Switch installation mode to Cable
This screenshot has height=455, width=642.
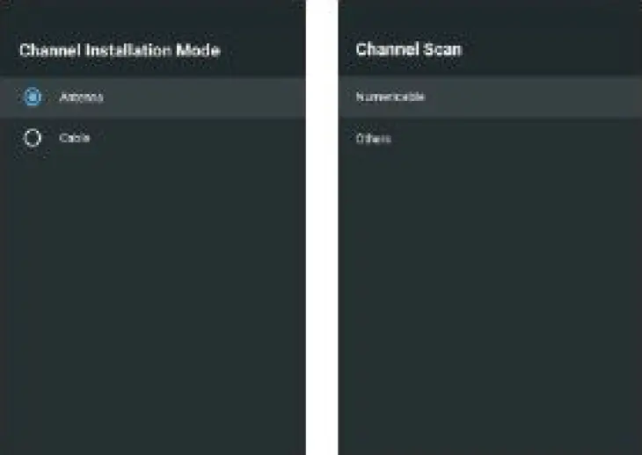click(x=33, y=138)
